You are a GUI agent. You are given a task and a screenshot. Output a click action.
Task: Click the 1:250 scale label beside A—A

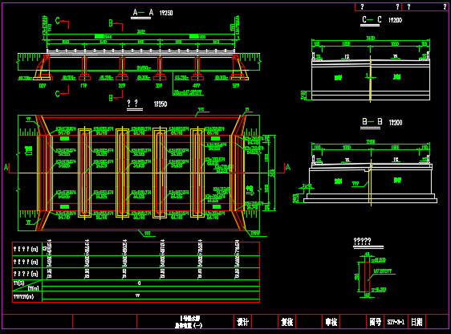click(x=166, y=13)
